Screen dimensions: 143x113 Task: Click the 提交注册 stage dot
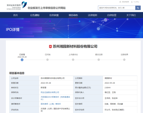(99, 60)
